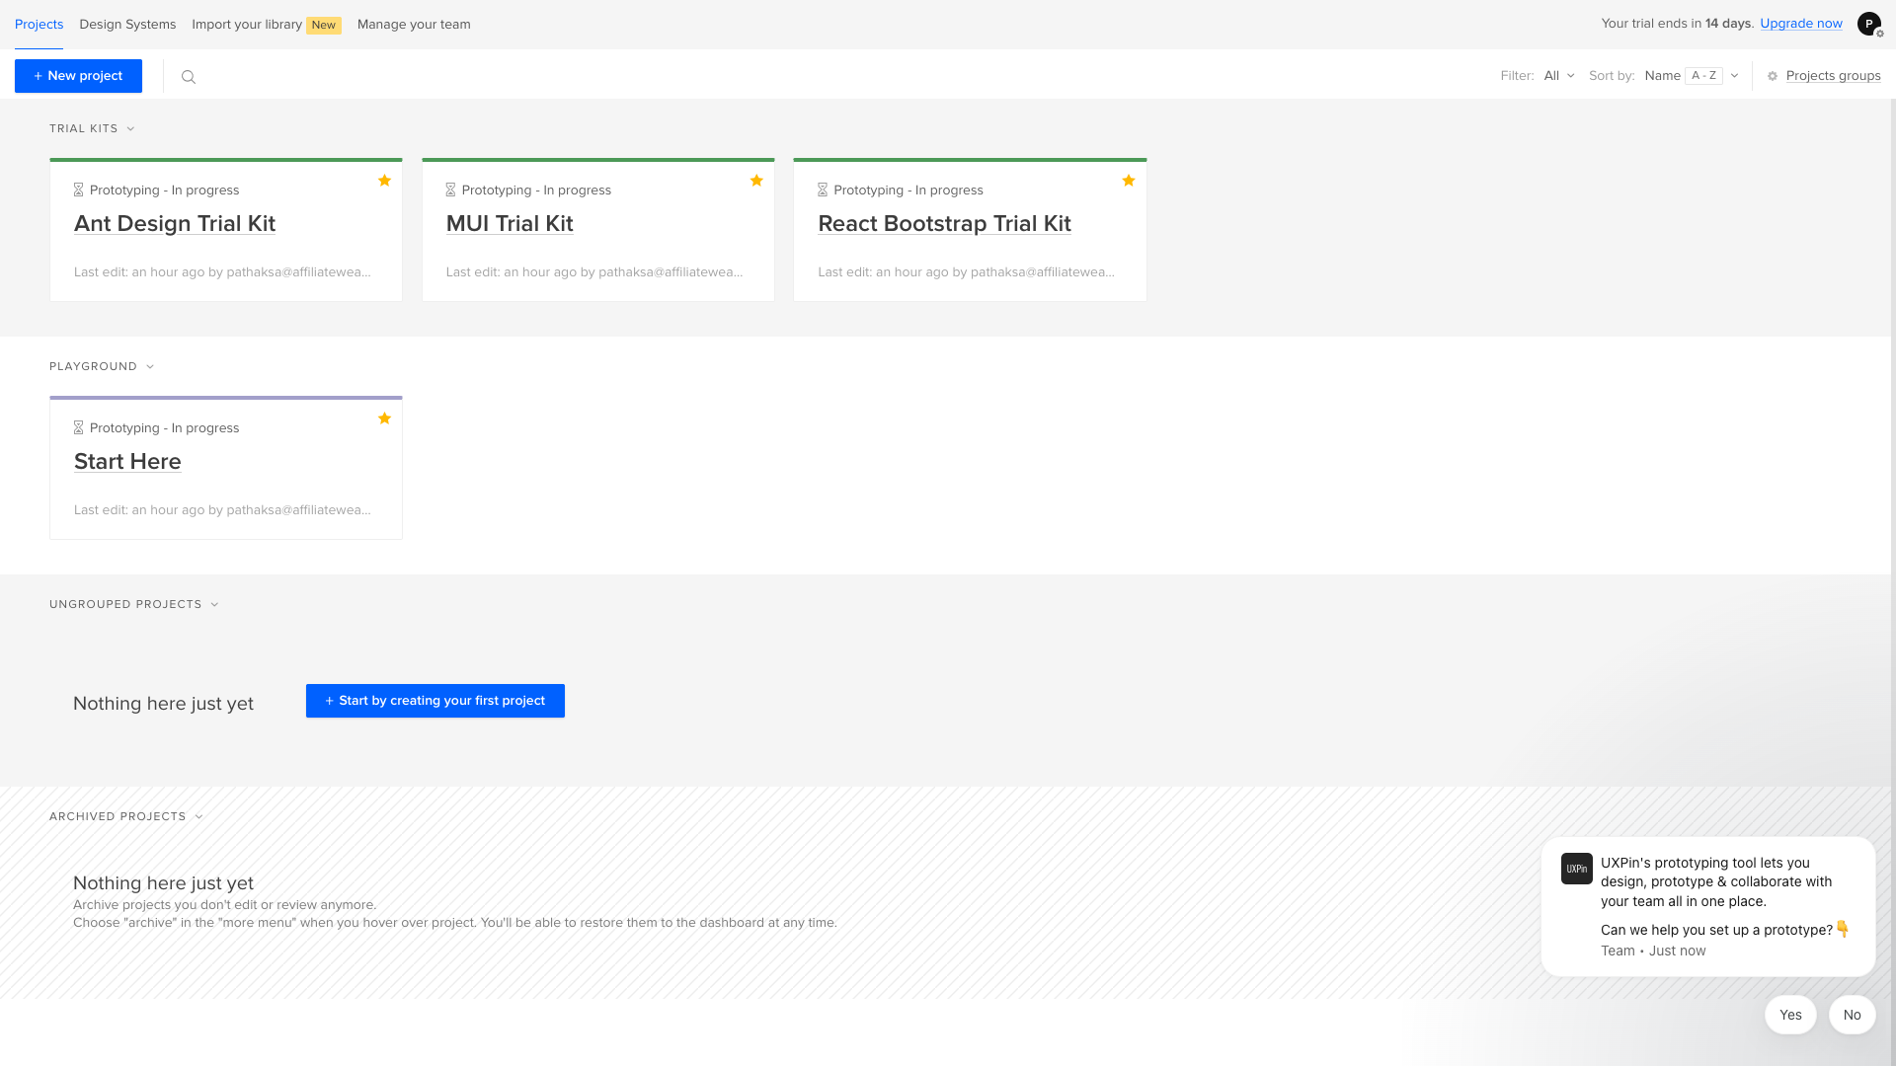Open Manage your team tab
1896x1066 pixels.
[414, 24]
